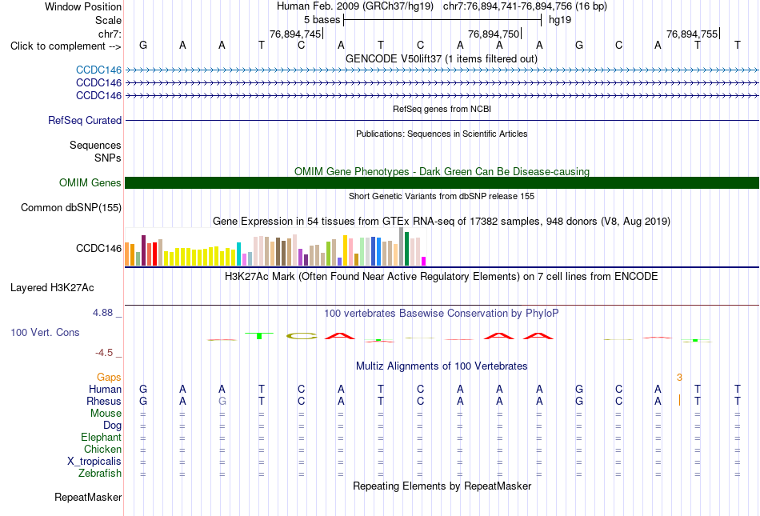Click the RefSeq Curated horizontal gene line
The height and width of the screenshot is (516, 760).
(442, 120)
